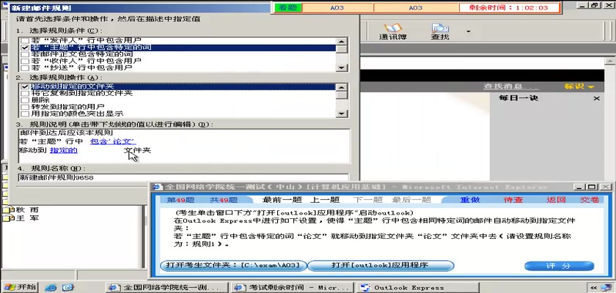The image size is (616, 293).
Task: Mark the question with 待查
Action: click(513, 200)
